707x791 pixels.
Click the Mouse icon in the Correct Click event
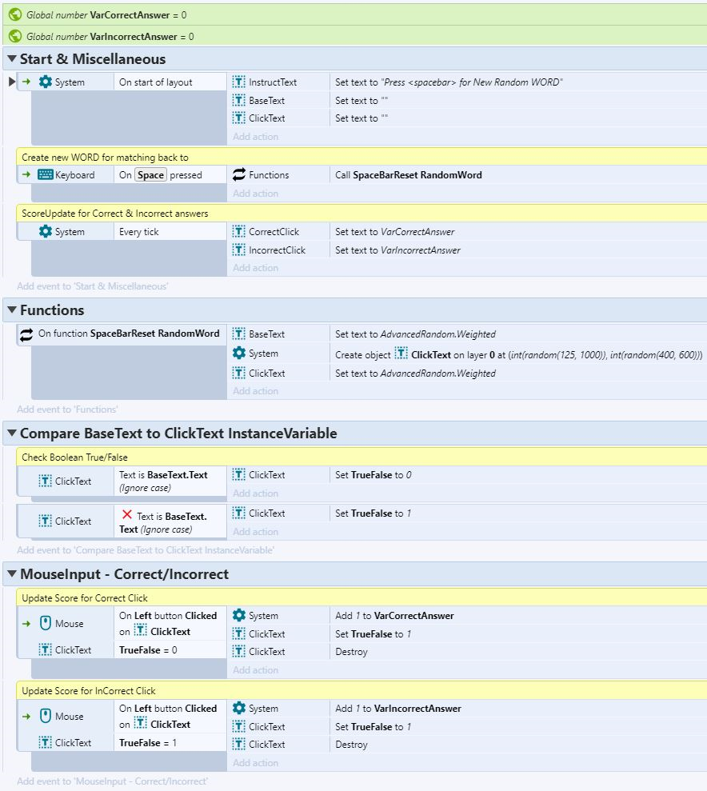point(46,623)
